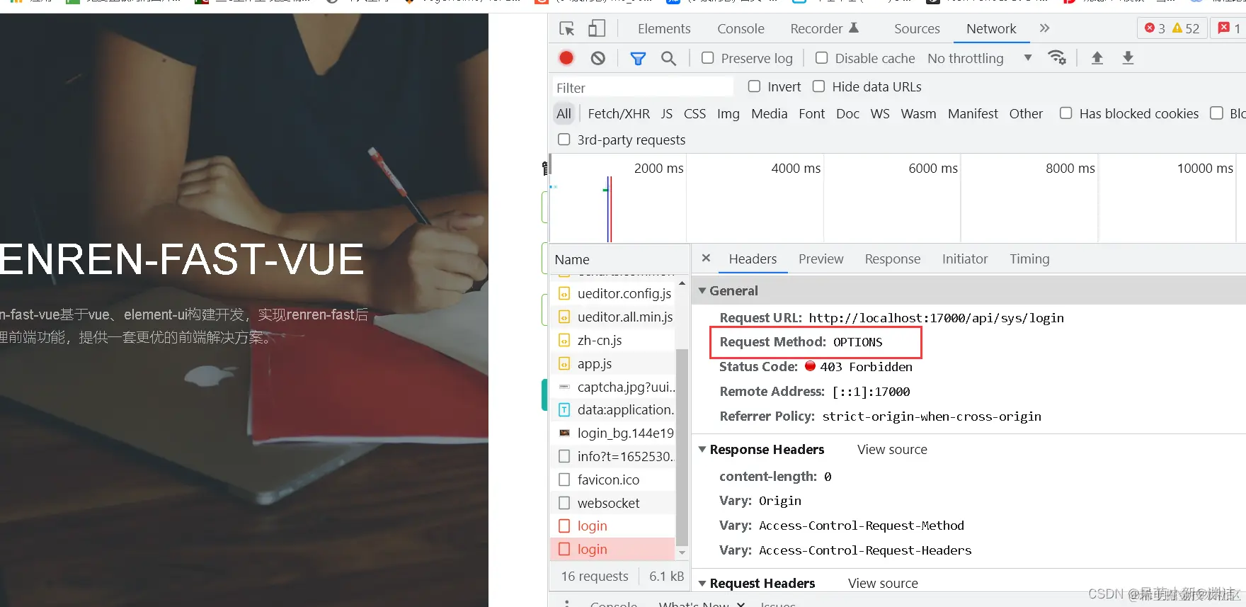Tick the 3rd-party requests checkbox
Image resolution: width=1246 pixels, height=607 pixels.
click(x=564, y=140)
